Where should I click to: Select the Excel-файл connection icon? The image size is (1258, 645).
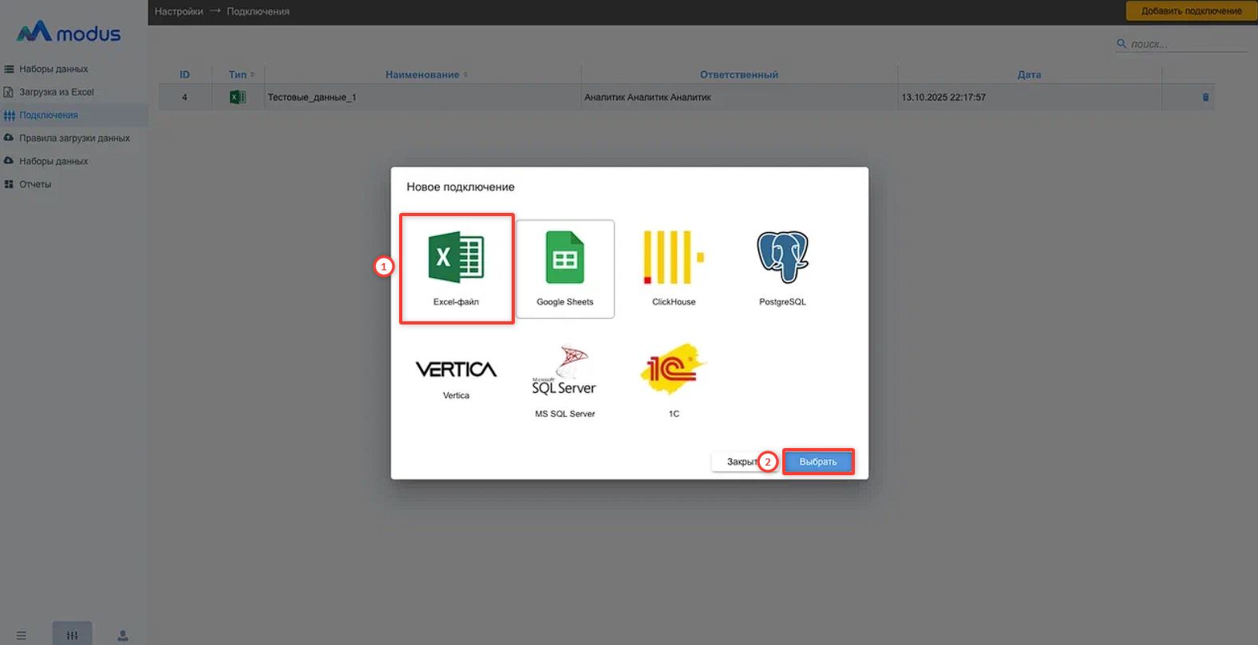point(456,258)
